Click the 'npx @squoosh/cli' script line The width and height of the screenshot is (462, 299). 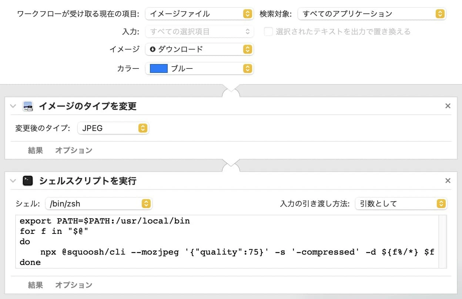[x=237, y=252]
